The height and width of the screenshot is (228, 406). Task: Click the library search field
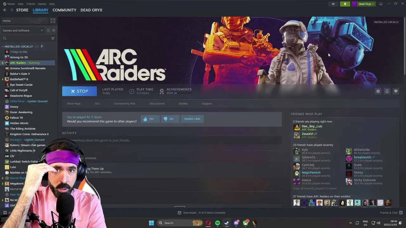[x=25, y=38]
